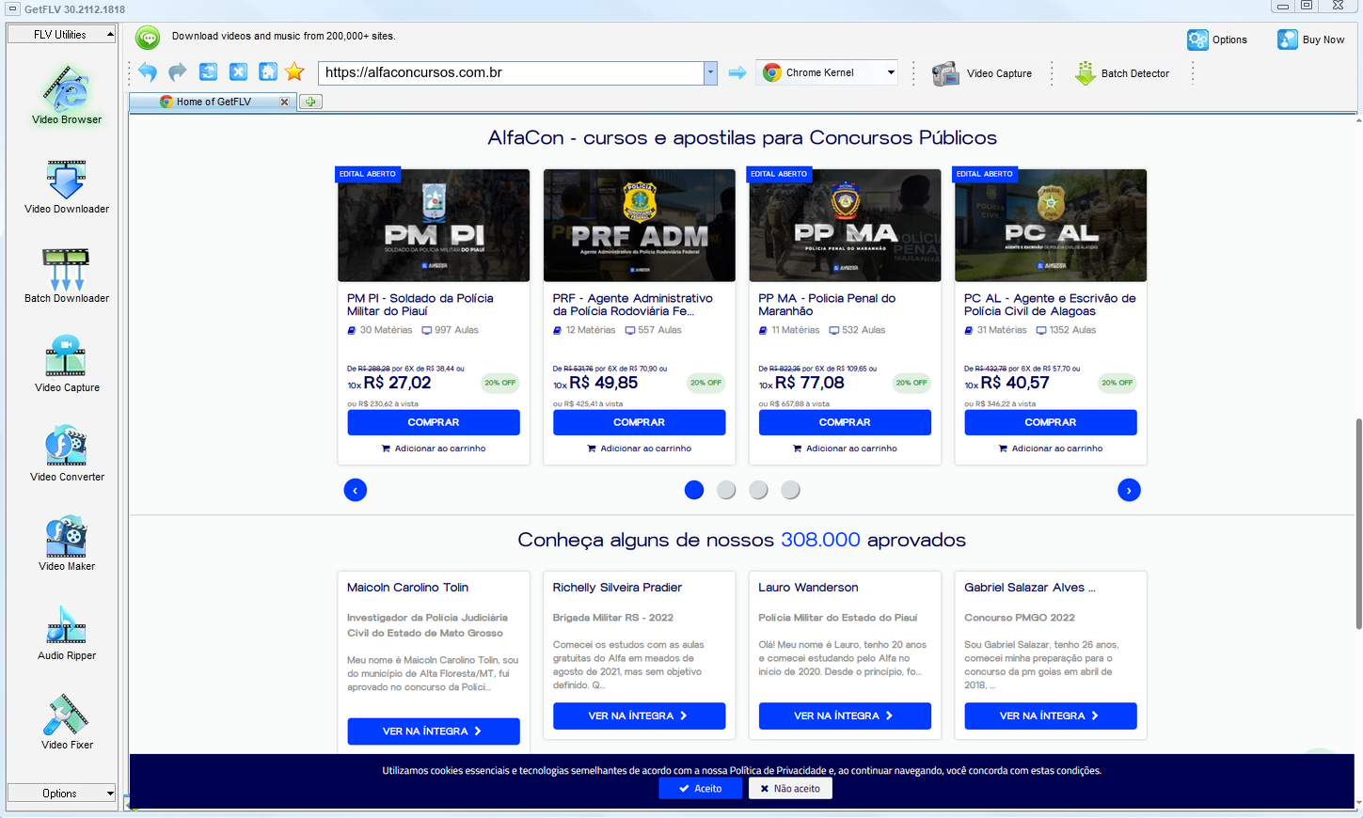Launch Batch Downloader from the sidebar
The width and height of the screenshot is (1363, 818).
coord(67,275)
